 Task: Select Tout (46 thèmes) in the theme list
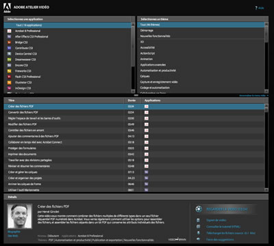(201, 25)
